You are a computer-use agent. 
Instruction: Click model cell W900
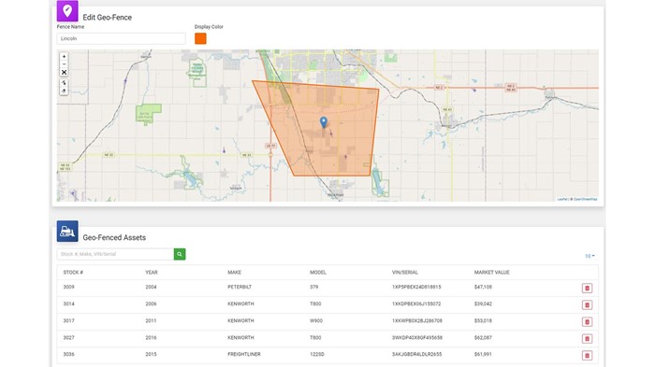(x=316, y=320)
